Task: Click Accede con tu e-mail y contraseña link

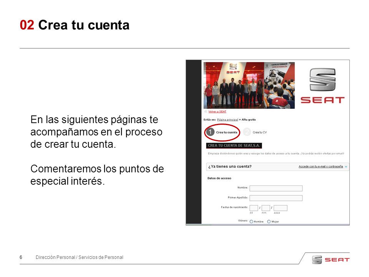Action: 321,167
